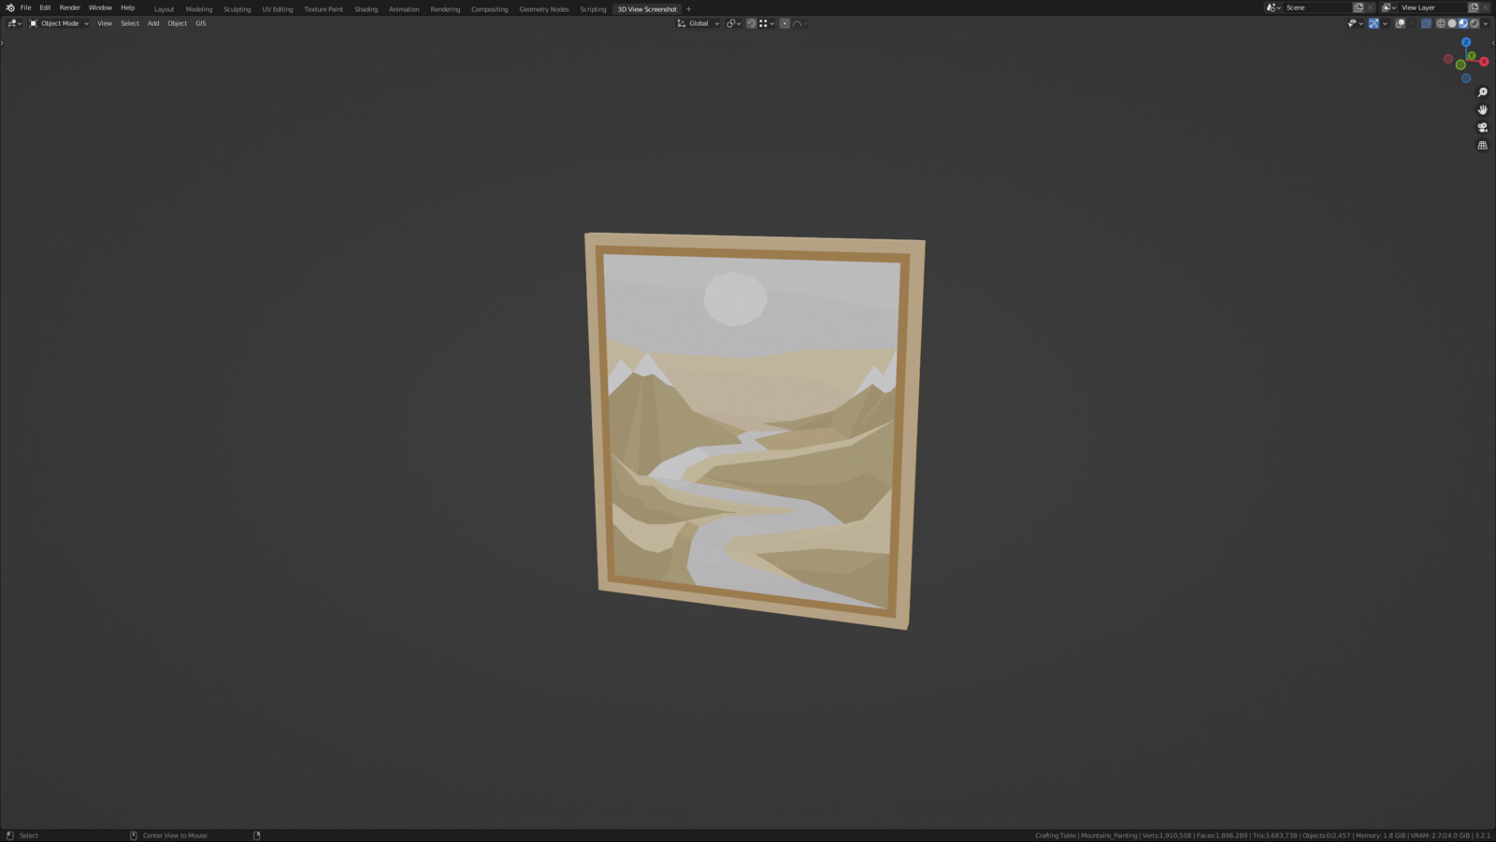Click the transform orientation axes icon
This screenshot has height=842, width=1496.
coord(681,23)
